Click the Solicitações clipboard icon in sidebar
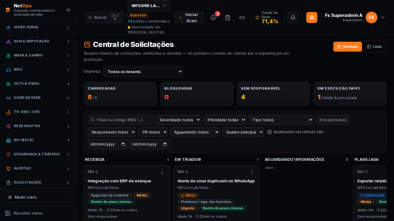 (9, 183)
